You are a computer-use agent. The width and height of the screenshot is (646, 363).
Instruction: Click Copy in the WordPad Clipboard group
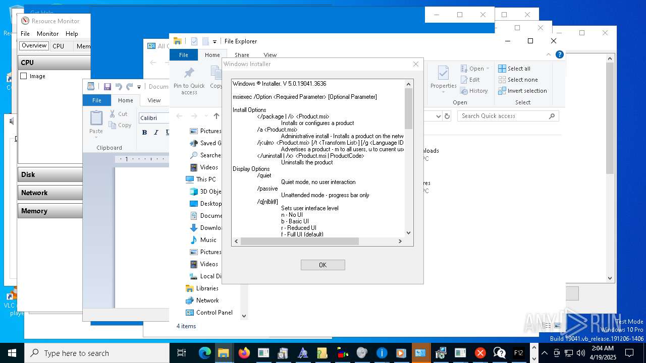[x=120, y=125]
